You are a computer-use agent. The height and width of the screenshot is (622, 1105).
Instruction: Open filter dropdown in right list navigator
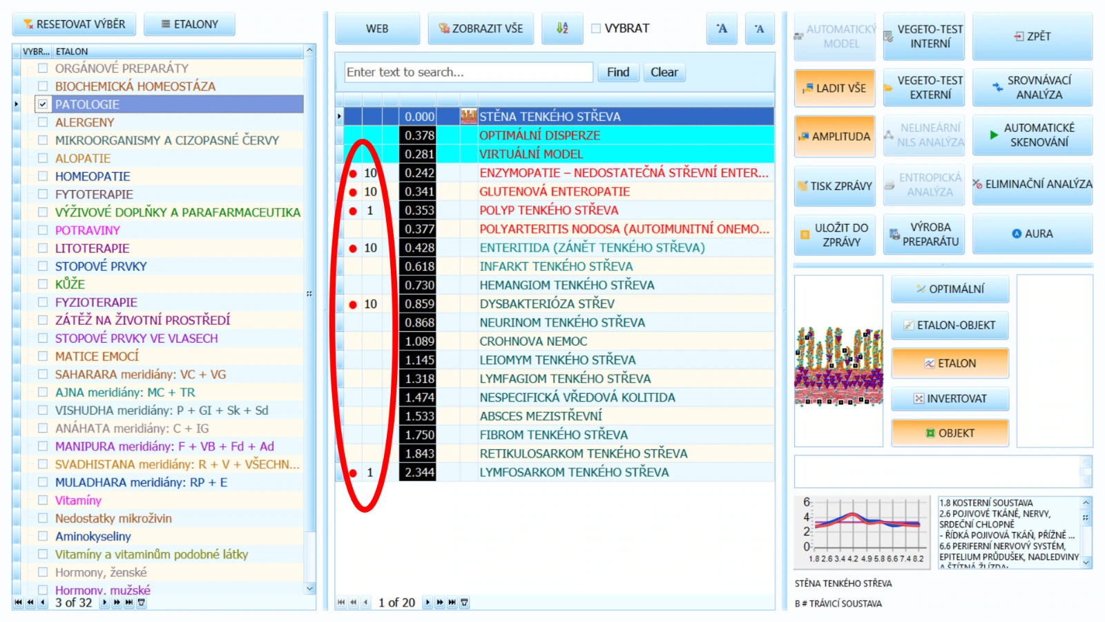[465, 603]
